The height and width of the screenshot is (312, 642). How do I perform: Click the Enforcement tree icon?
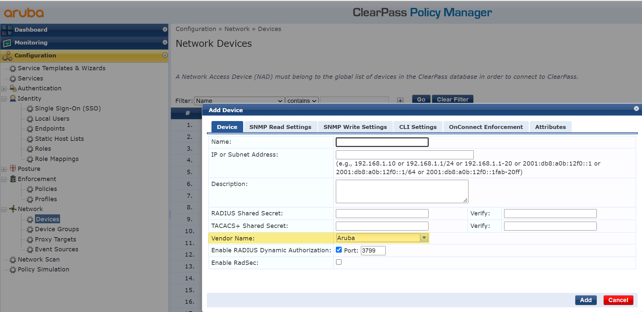point(13,179)
